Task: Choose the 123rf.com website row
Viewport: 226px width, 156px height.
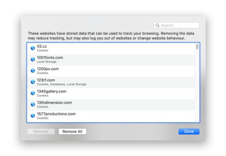Action: (x=113, y=82)
